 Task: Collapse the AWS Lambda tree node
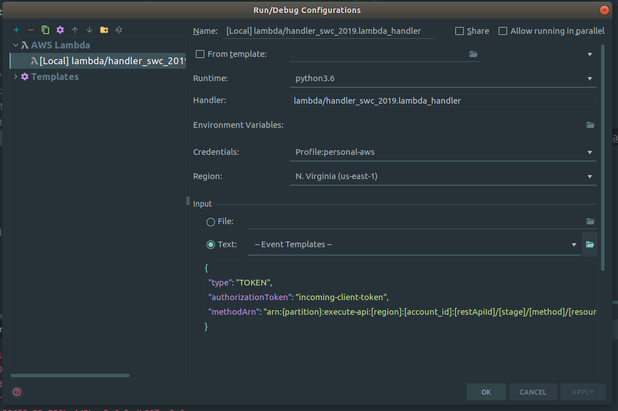point(16,45)
